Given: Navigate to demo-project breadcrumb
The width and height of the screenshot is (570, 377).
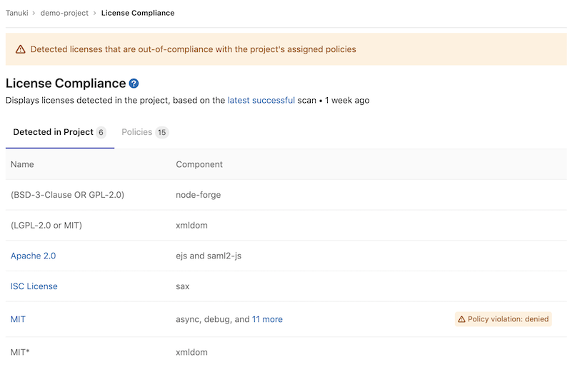Looking at the screenshot, I should (x=64, y=13).
